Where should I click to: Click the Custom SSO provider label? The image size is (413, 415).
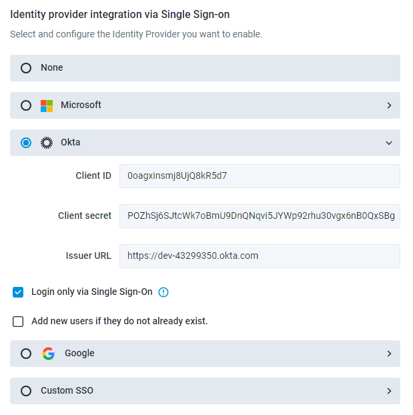[x=67, y=391]
